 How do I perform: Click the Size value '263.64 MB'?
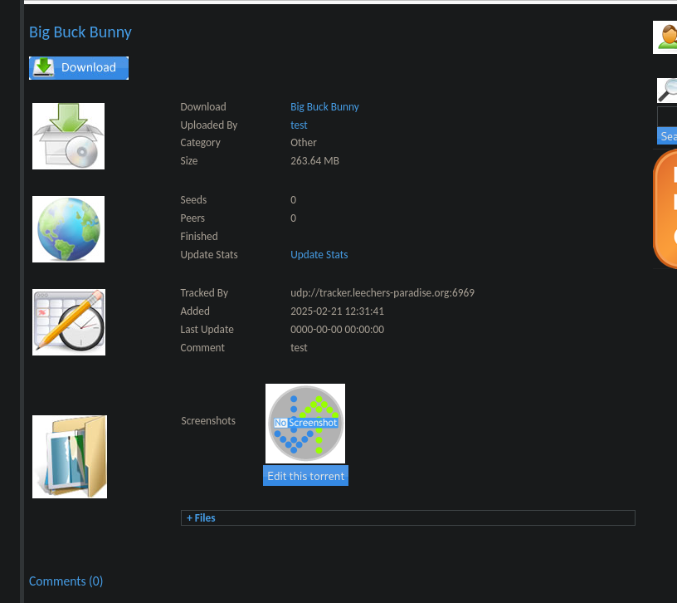click(314, 161)
